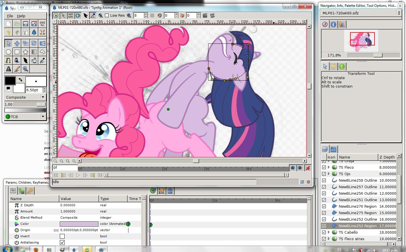The width and height of the screenshot is (406, 252).
Task: Select the Polygon tool
Action: tap(43, 52)
